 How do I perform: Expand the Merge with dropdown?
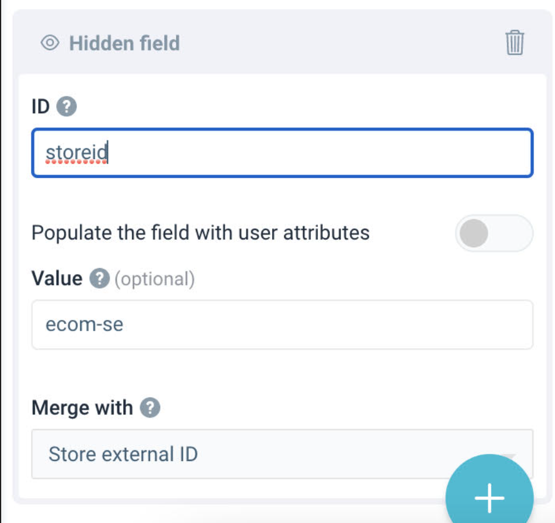tap(282, 454)
